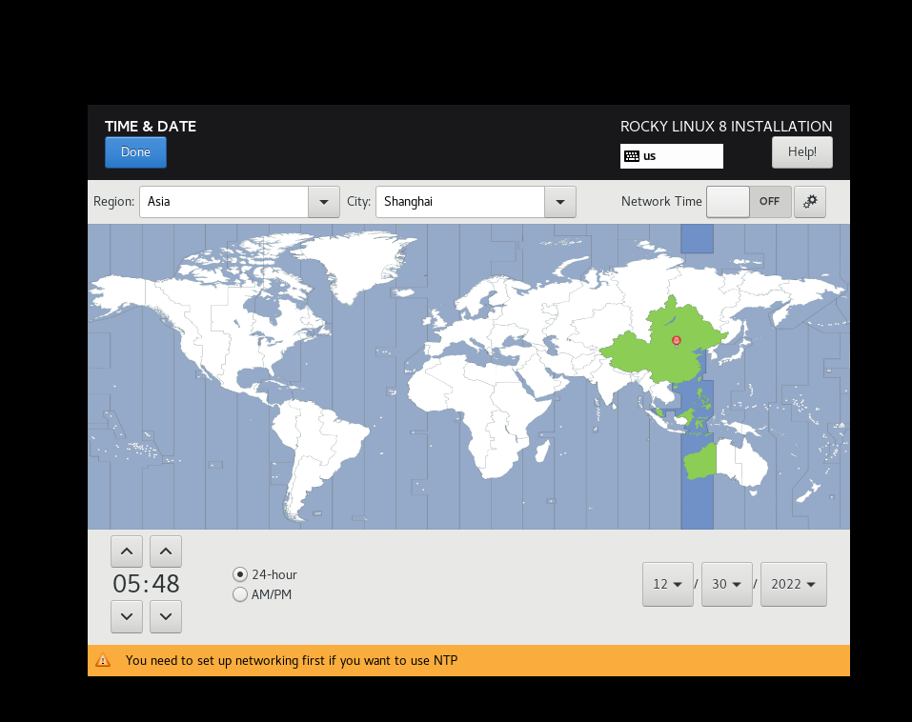Open the month dropdown showing 12
Image resolution: width=912 pixels, height=722 pixels.
[x=668, y=584]
